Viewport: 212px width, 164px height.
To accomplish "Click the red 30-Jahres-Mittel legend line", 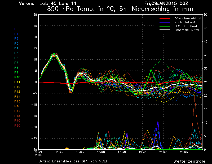I will (x=164, y=18).
